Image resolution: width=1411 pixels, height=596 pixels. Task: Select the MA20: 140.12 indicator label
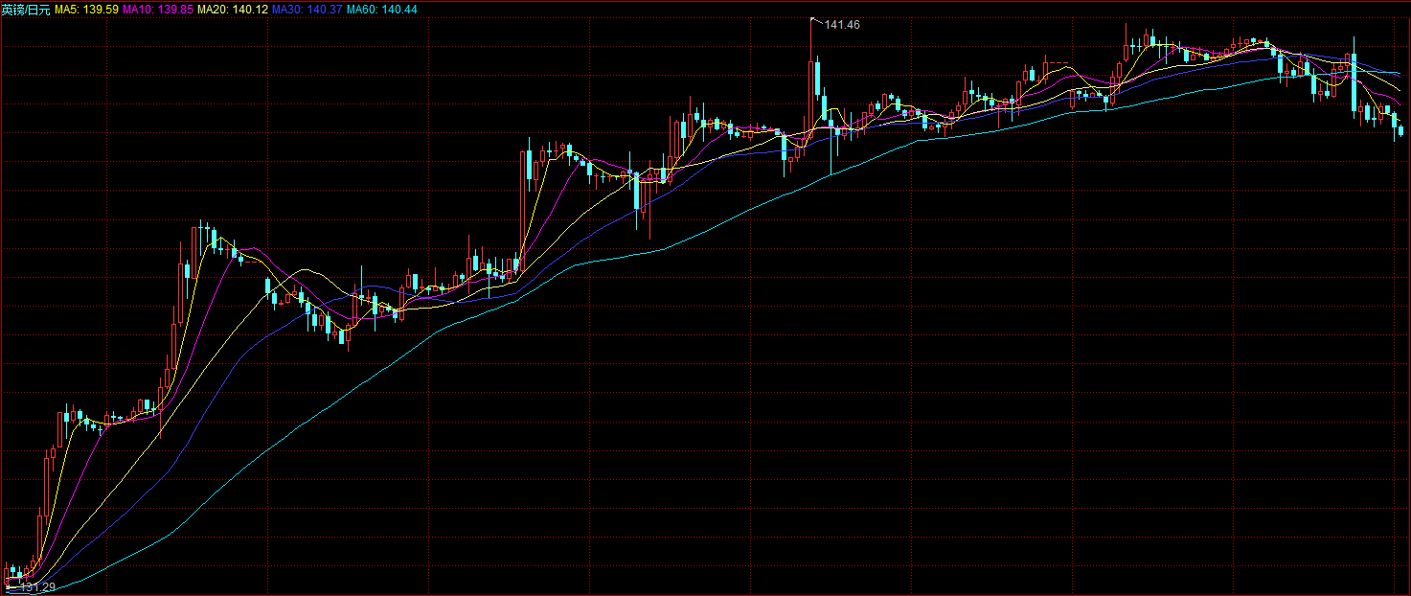(x=233, y=9)
